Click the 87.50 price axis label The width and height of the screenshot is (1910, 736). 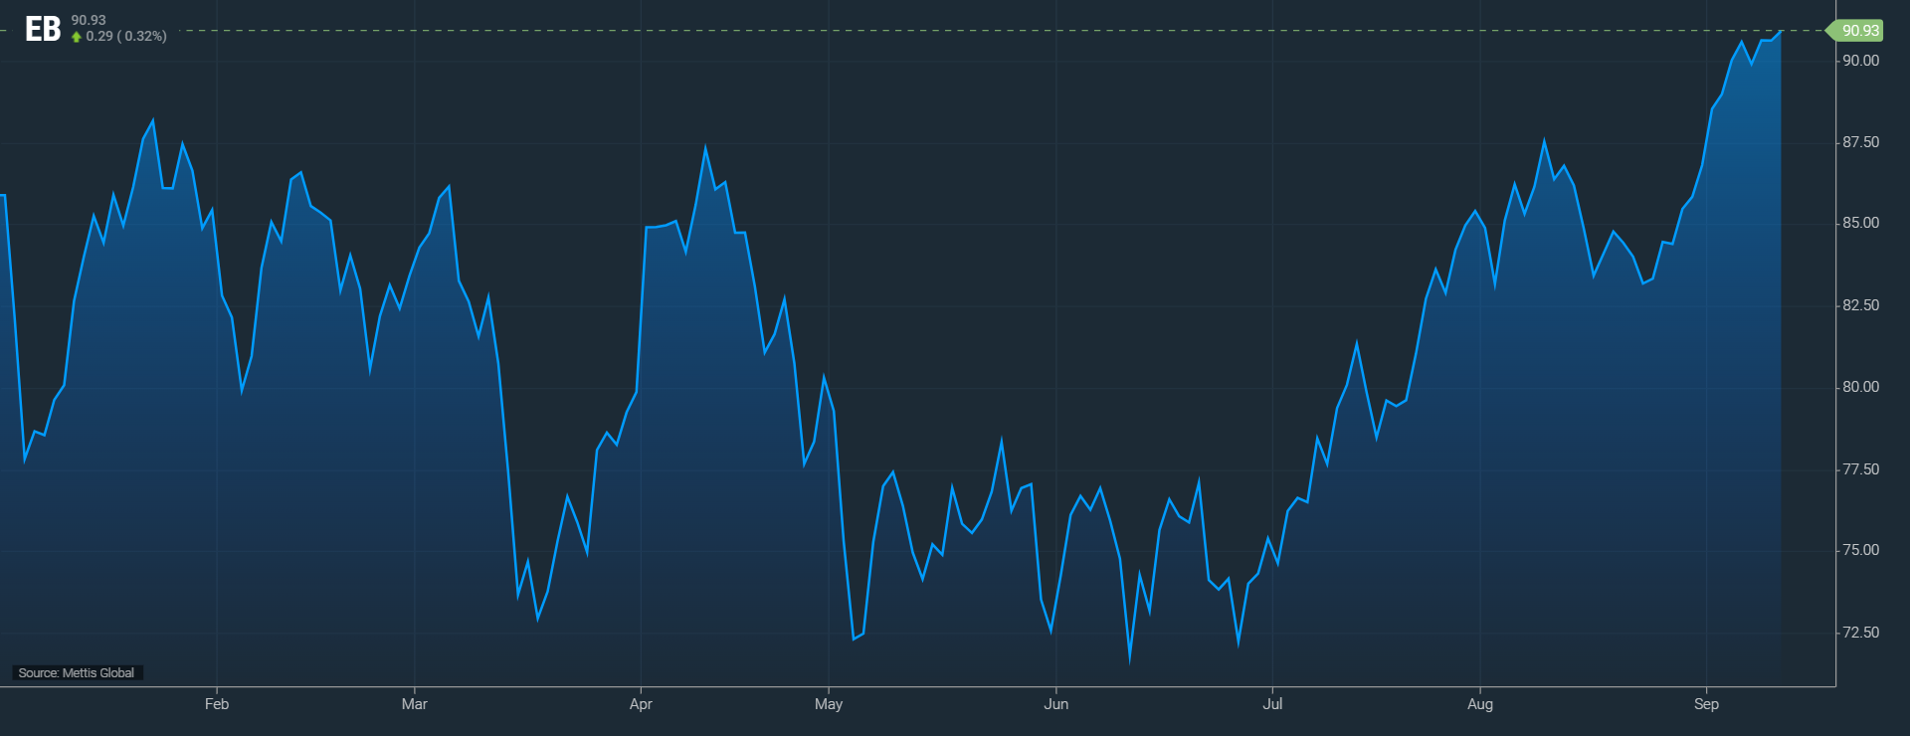pyautogui.click(x=1860, y=142)
